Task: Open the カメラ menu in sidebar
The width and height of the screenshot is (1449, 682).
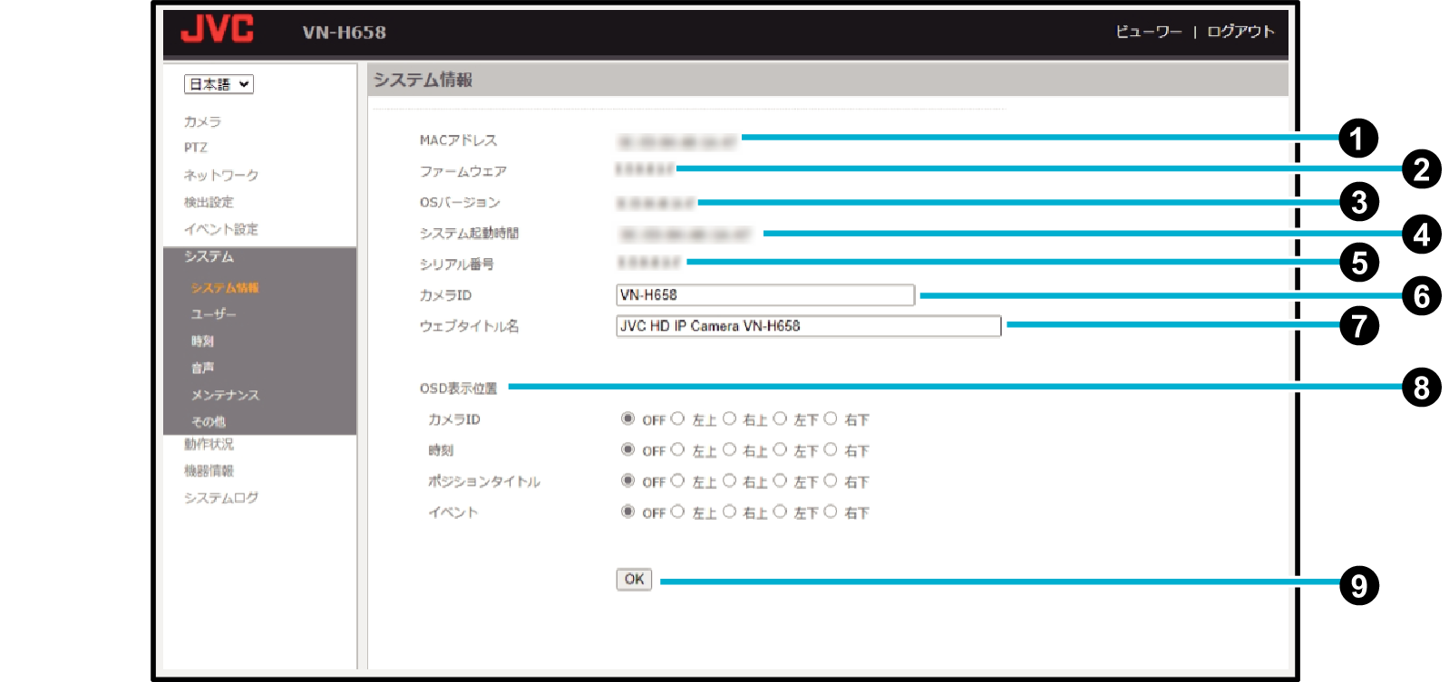Action: 202,121
